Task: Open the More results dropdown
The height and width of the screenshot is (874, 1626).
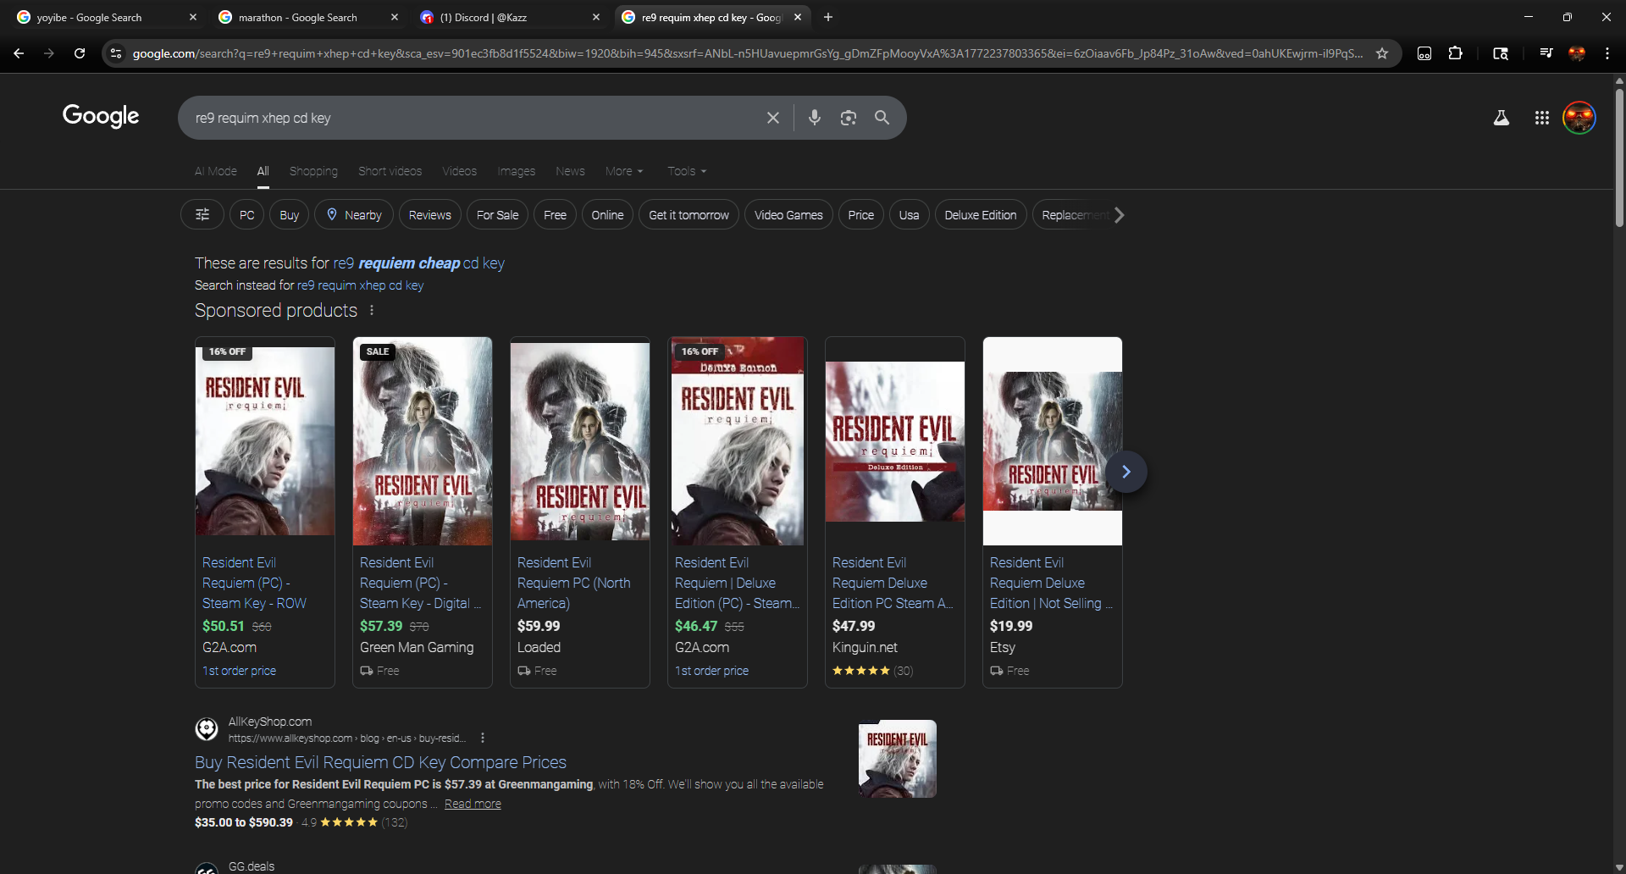Action: point(623,171)
